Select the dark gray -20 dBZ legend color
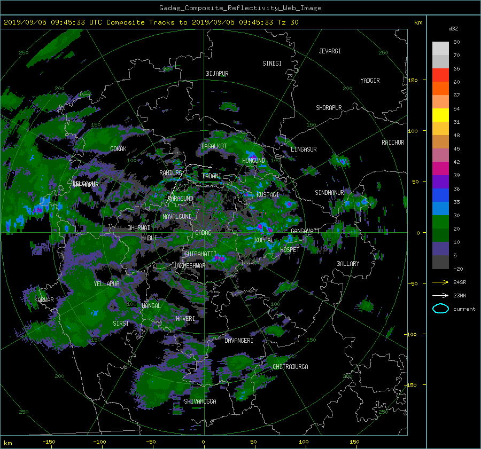This screenshot has width=481, height=449. point(440,262)
